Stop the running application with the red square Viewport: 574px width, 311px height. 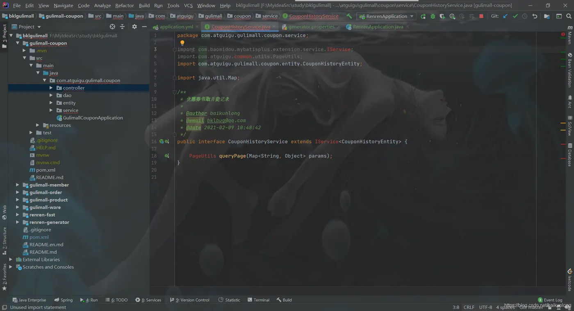click(481, 16)
